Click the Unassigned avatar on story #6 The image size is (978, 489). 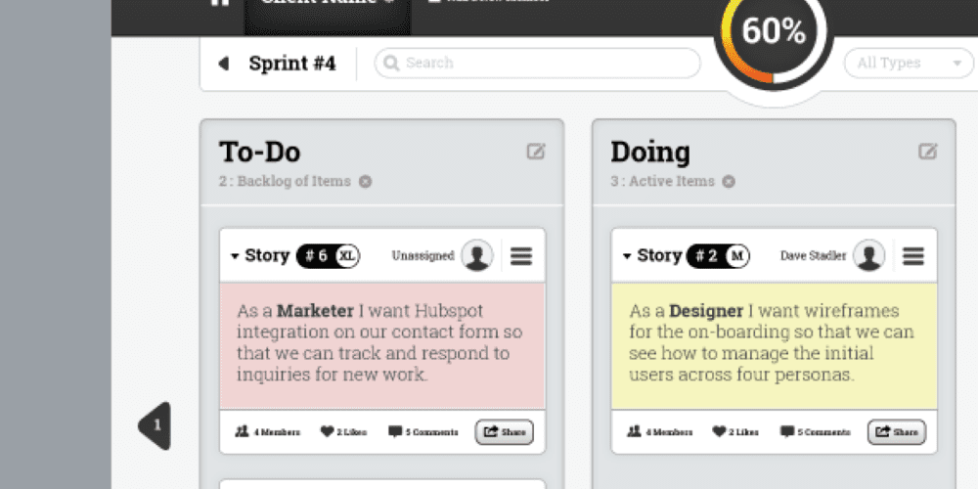coord(477,255)
